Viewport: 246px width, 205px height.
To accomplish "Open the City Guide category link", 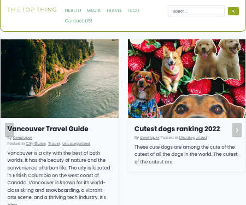I will click(36, 144).
